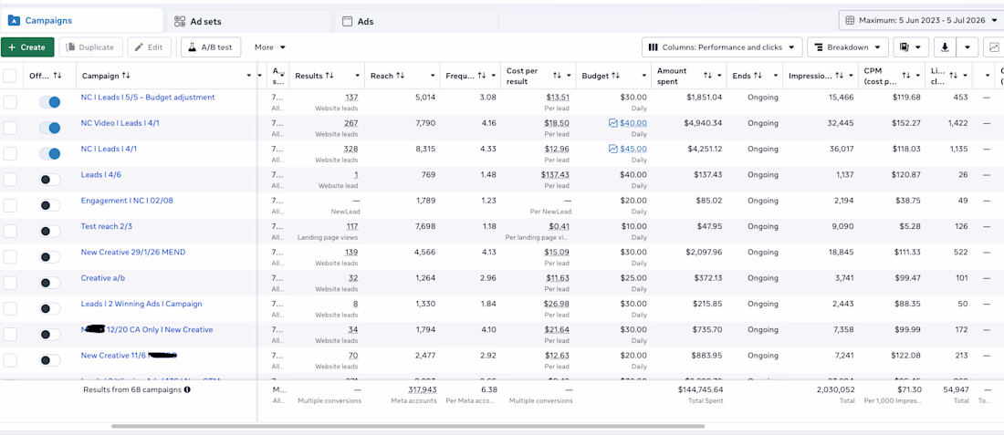Click the horizontal scrollbar at the bottom
Image resolution: width=1004 pixels, height=435 pixels.
coord(408,426)
